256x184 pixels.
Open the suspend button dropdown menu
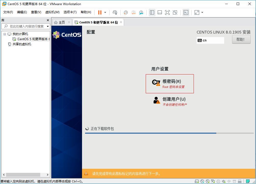point(104,12)
